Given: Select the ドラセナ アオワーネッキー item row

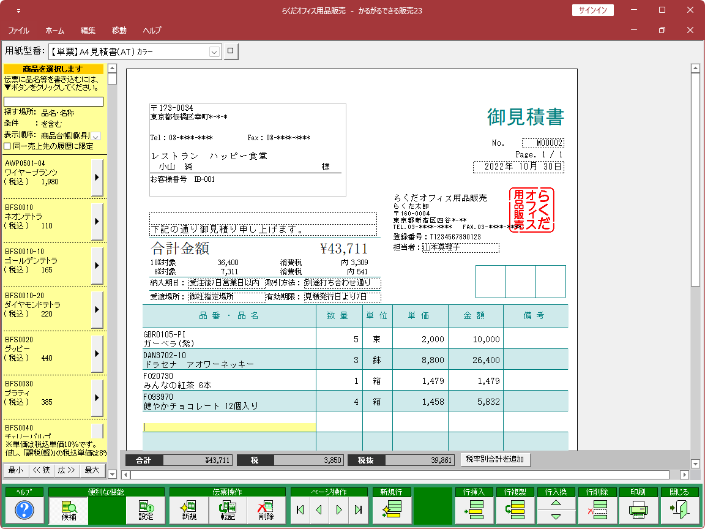Looking at the screenshot, I should [x=355, y=360].
